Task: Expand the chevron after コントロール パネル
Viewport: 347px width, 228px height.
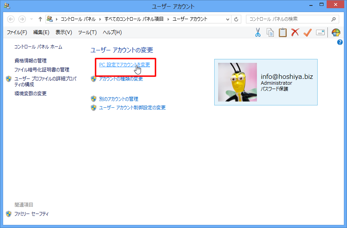Action: pos(100,19)
